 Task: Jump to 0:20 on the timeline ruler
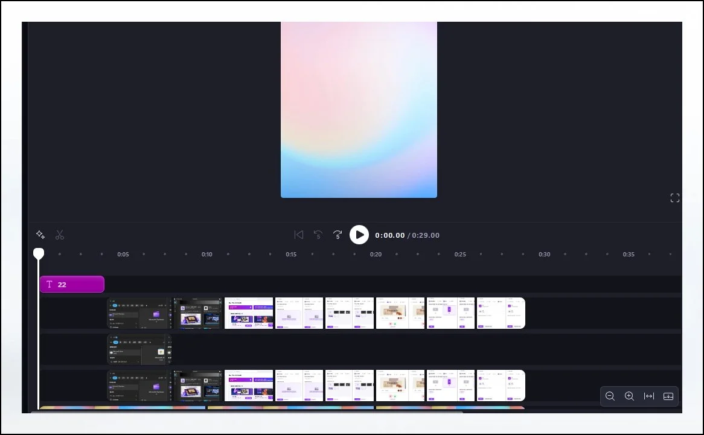point(376,255)
